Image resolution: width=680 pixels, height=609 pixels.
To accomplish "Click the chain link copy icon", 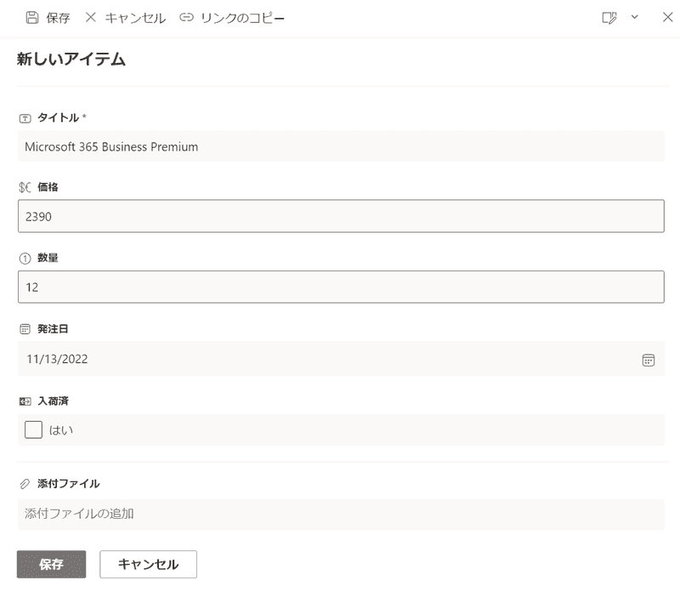I will [186, 17].
